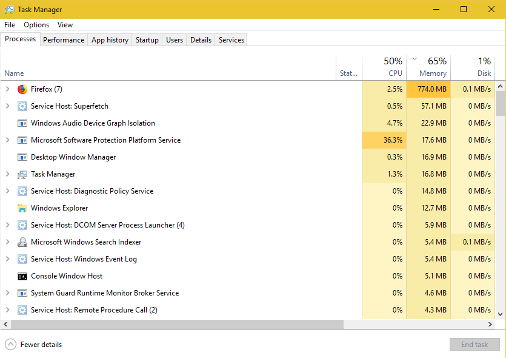Switch to the App history tab
The width and height of the screenshot is (506, 358).
110,40
